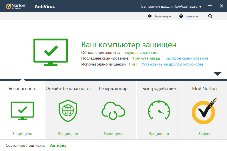Click the Текущее состояние link
Screen dimensions: 227x151
click(x=141, y=53)
